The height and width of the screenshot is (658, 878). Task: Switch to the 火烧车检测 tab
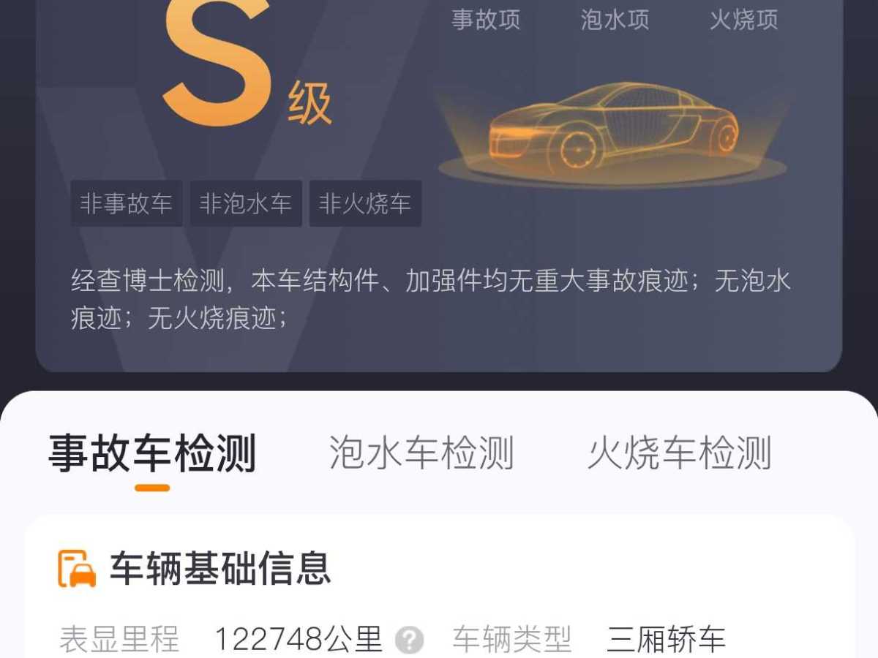(x=680, y=453)
